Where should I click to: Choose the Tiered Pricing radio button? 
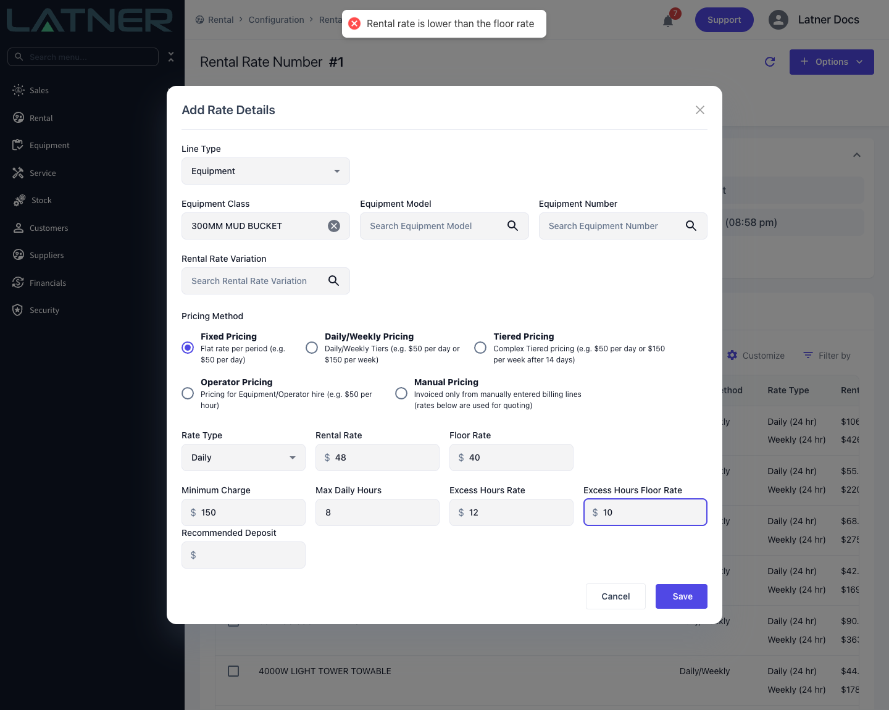click(x=480, y=348)
